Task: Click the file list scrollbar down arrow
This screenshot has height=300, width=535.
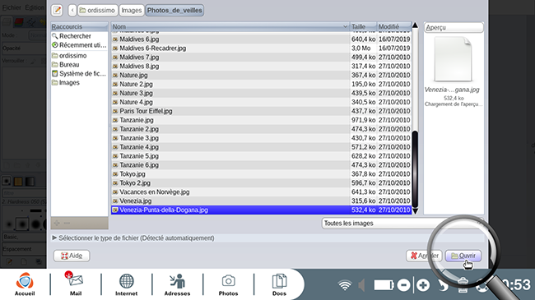Action: [415, 211]
